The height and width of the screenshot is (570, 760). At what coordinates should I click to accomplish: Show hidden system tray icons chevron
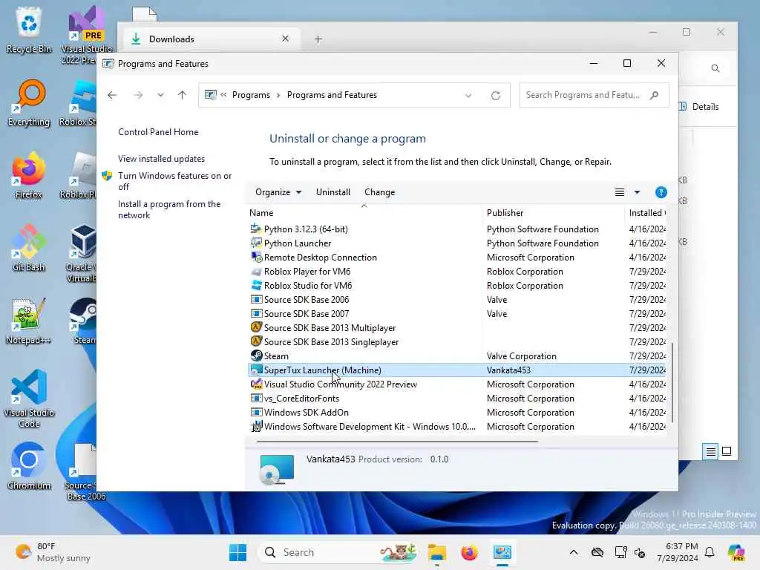[574, 552]
